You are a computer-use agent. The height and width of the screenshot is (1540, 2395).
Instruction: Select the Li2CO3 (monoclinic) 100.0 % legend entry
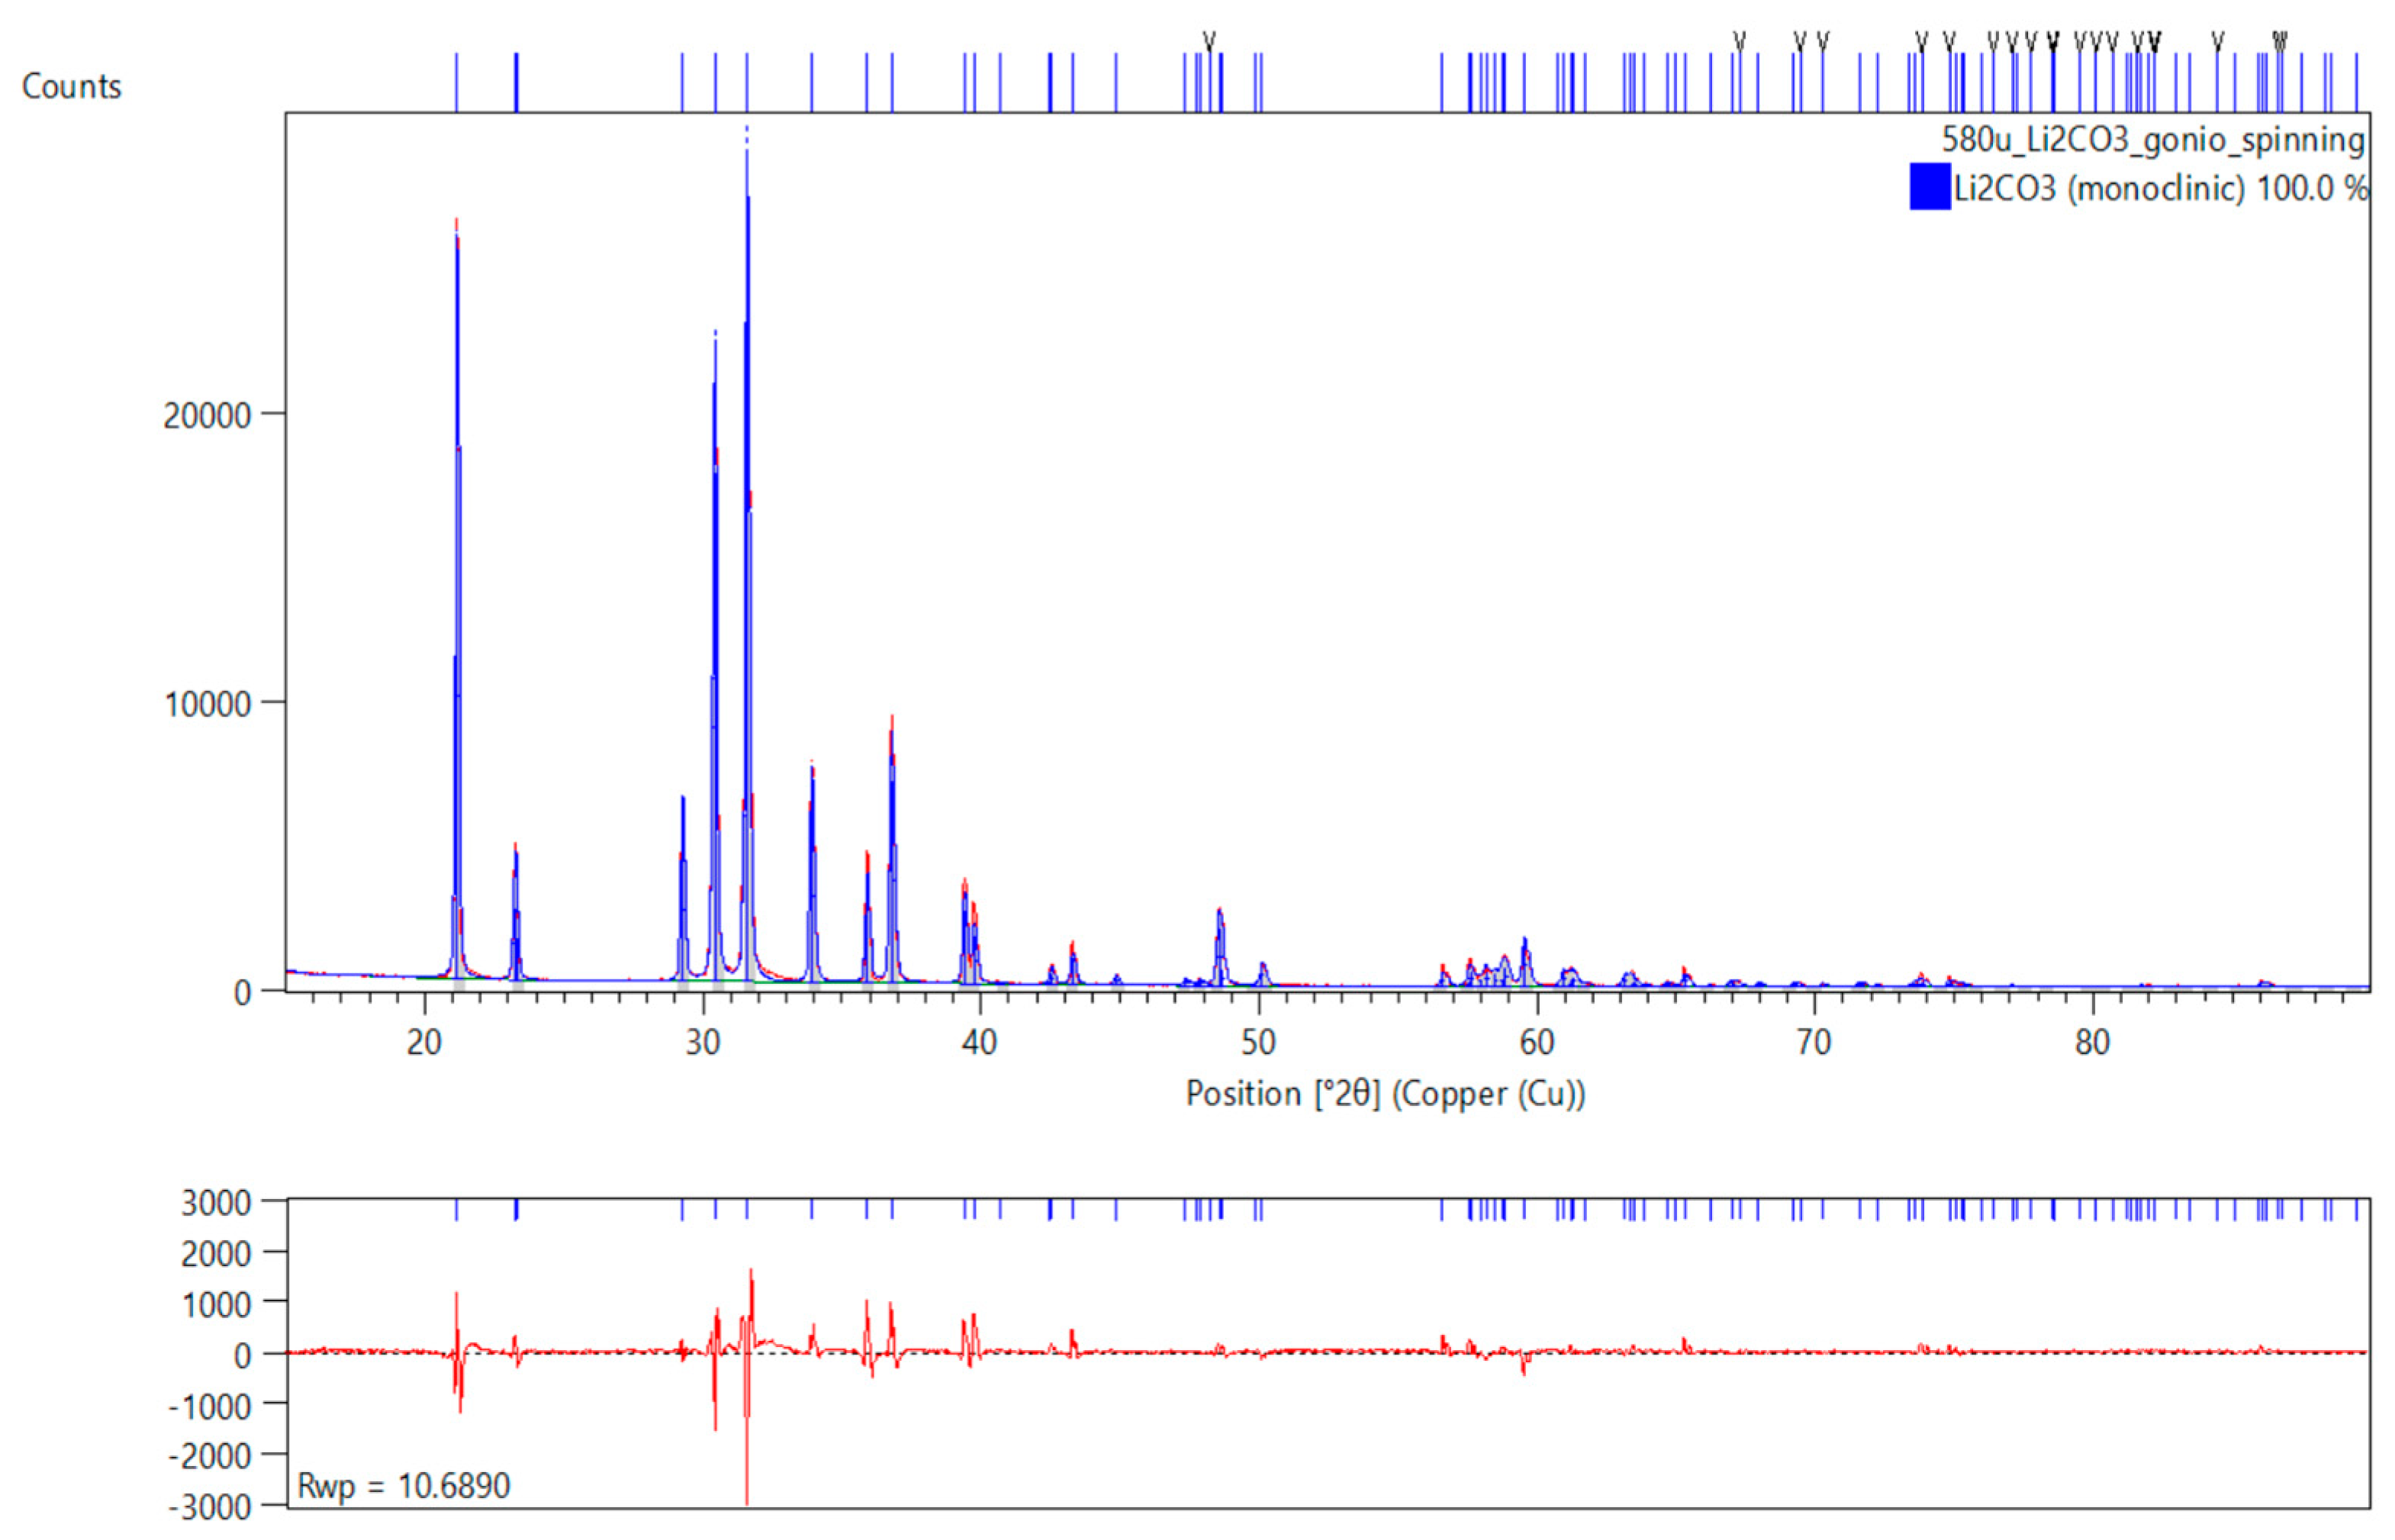(2160, 188)
